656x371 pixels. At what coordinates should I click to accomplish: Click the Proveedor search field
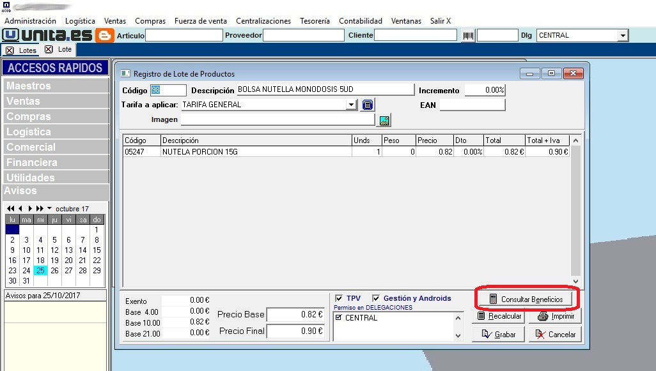point(303,36)
